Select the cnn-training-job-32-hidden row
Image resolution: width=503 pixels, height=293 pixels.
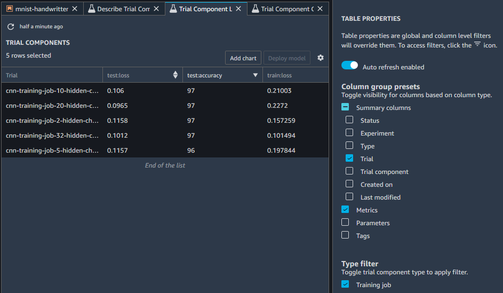(x=52, y=136)
